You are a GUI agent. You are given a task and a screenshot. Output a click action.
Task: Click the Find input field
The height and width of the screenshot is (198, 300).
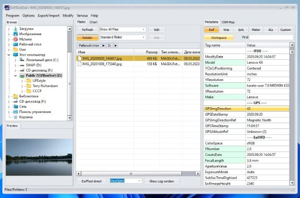pos(272,37)
